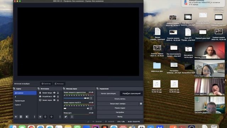Click the Сцены panel dock icon
Viewport: 227px width, 128px height.
14,89
